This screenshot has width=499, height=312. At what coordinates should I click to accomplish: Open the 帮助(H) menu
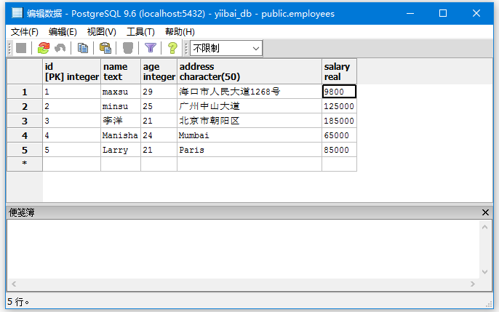pos(180,31)
